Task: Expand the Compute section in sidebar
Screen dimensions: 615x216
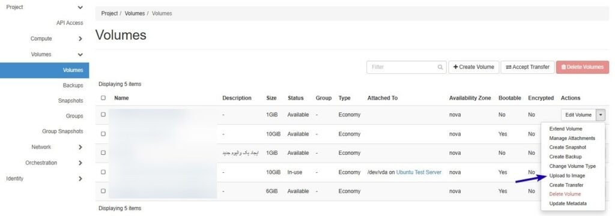Action: 80,39
